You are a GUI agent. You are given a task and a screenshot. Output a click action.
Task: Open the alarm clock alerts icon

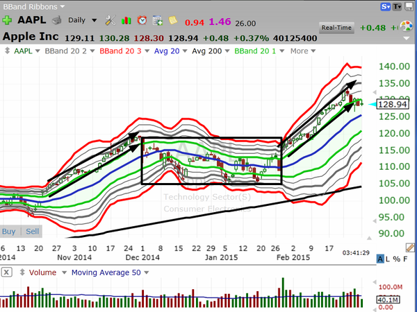pyautogui.click(x=142, y=20)
